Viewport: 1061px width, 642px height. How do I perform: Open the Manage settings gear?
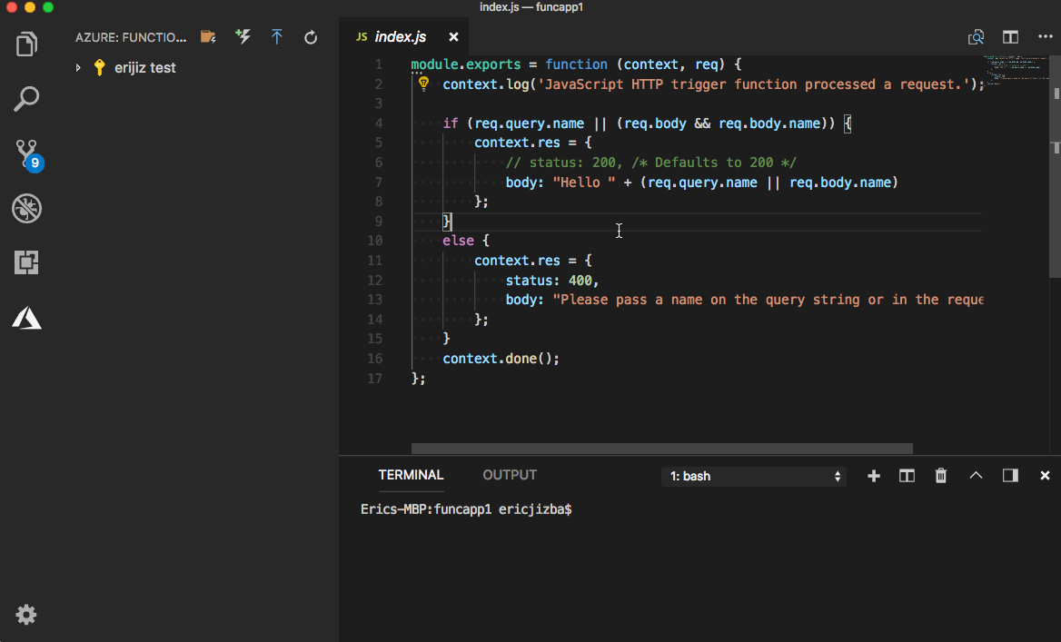click(x=26, y=615)
